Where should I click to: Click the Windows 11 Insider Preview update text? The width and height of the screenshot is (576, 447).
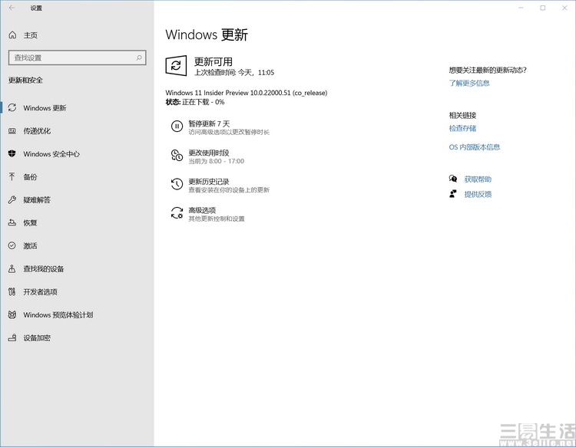[246, 93]
